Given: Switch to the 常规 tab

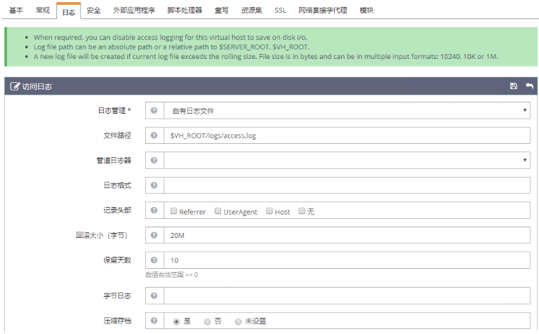Looking at the screenshot, I should (x=43, y=11).
